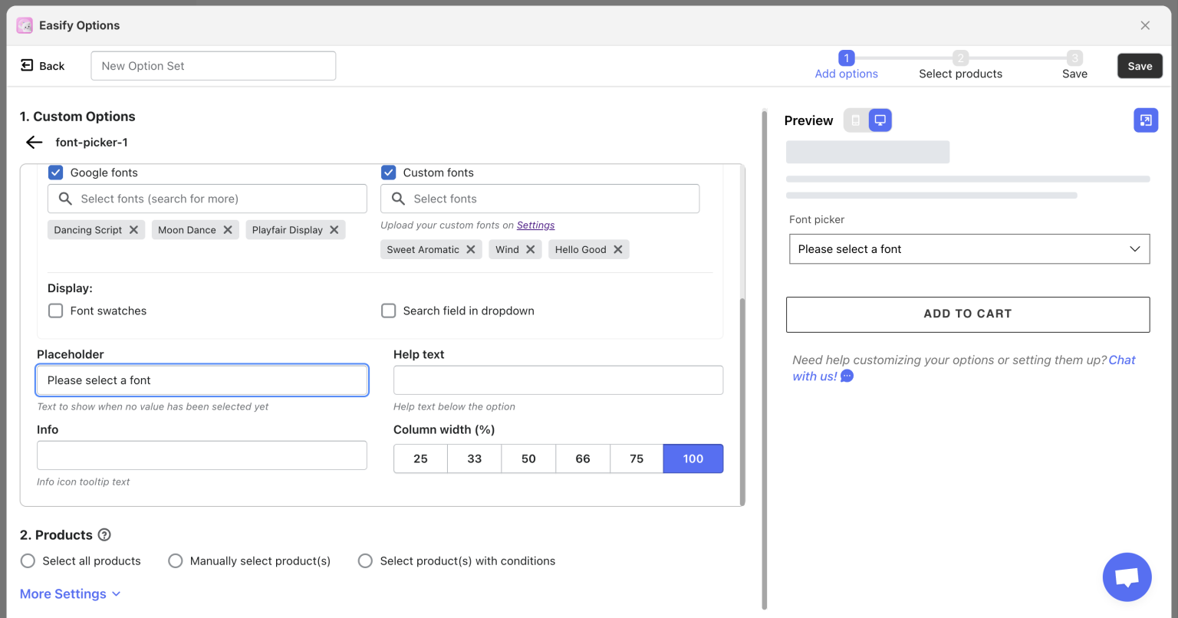Viewport: 1178px width, 618px height.
Task: Expand More Settings section
Action: point(70,594)
